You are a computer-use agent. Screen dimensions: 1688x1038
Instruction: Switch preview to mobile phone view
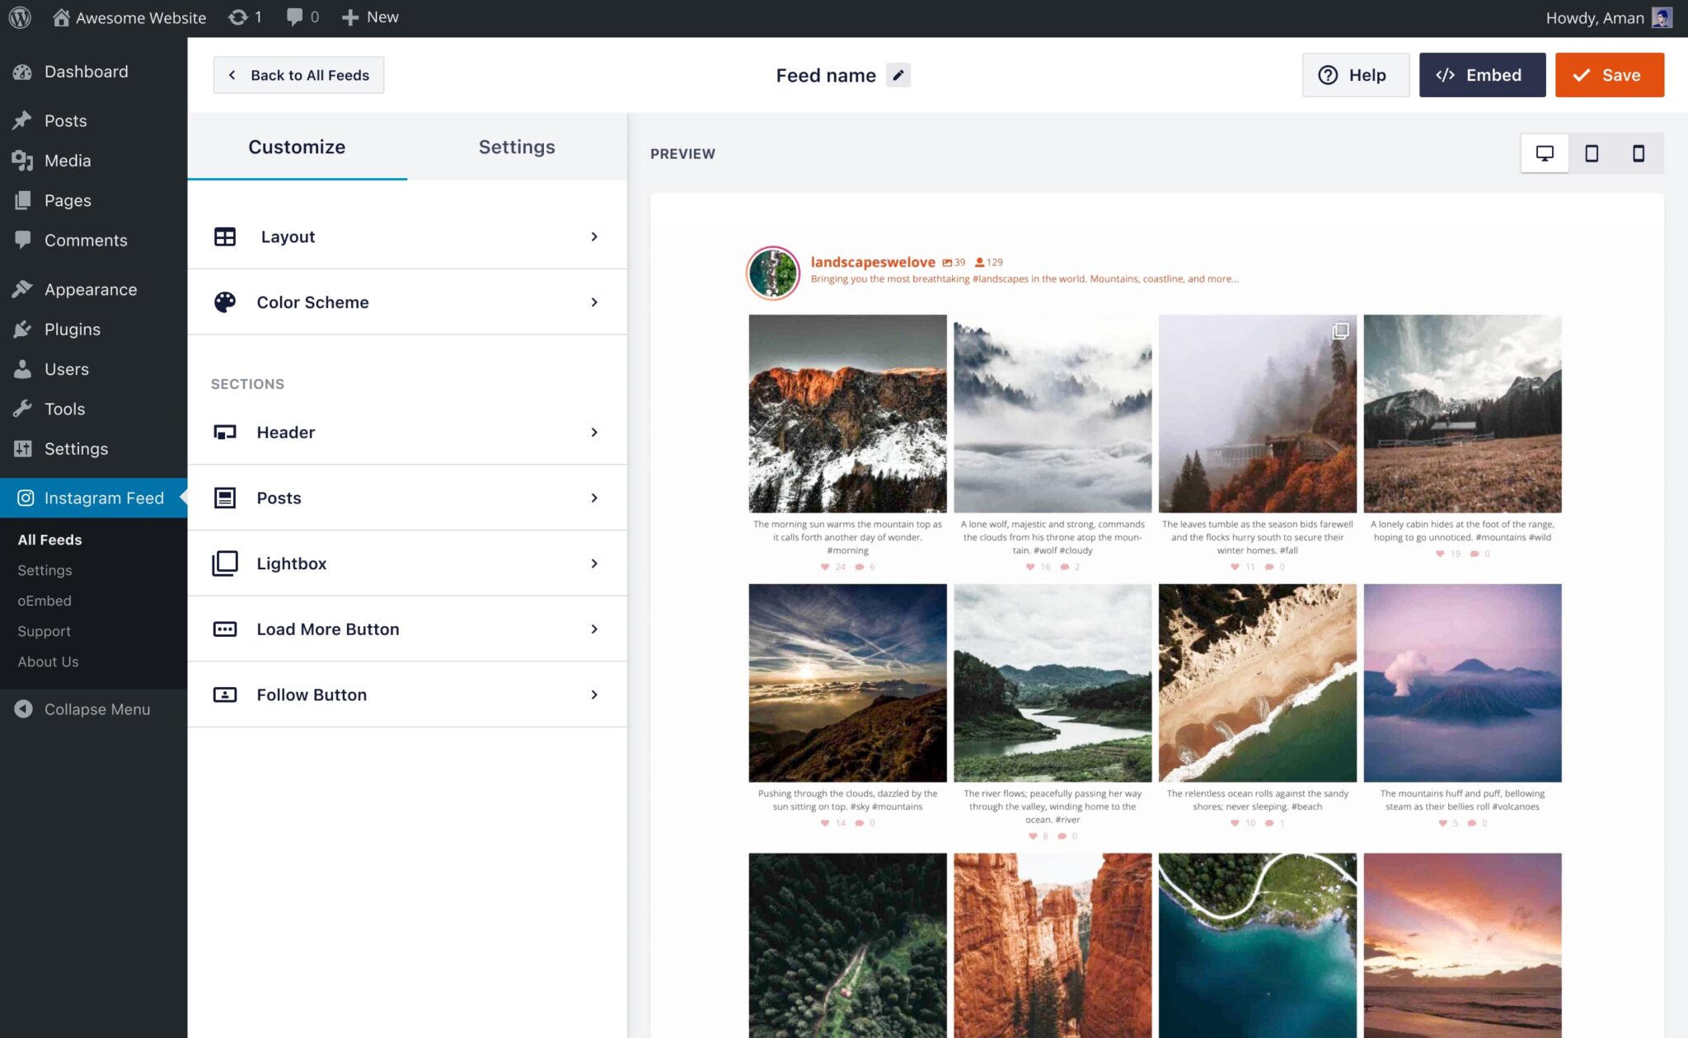(1639, 153)
